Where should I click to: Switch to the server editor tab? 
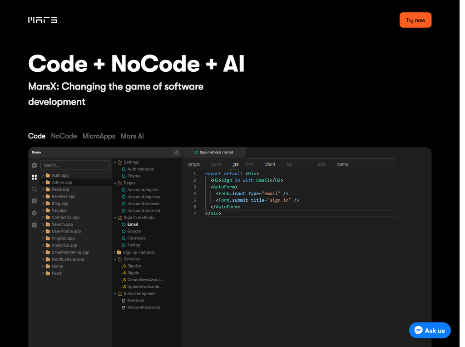217,164
